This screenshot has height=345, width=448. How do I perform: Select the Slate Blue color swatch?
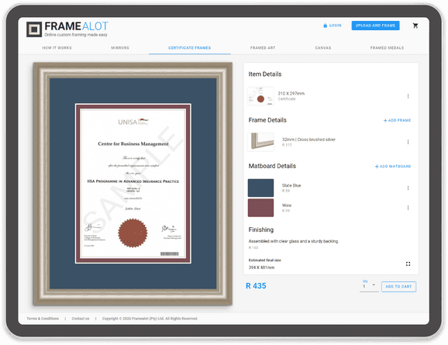click(x=260, y=188)
